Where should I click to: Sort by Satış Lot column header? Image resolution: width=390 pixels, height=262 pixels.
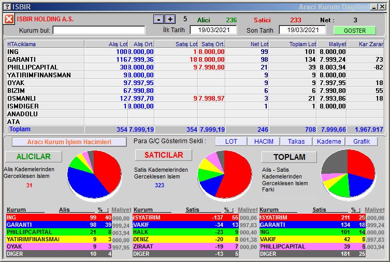(176, 44)
